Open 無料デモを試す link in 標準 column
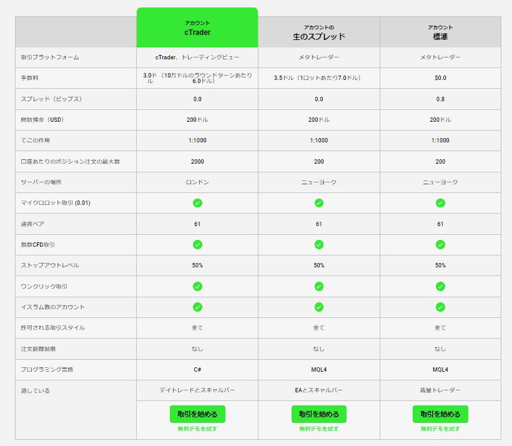This screenshot has width=512, height=446. click(440, 429)
